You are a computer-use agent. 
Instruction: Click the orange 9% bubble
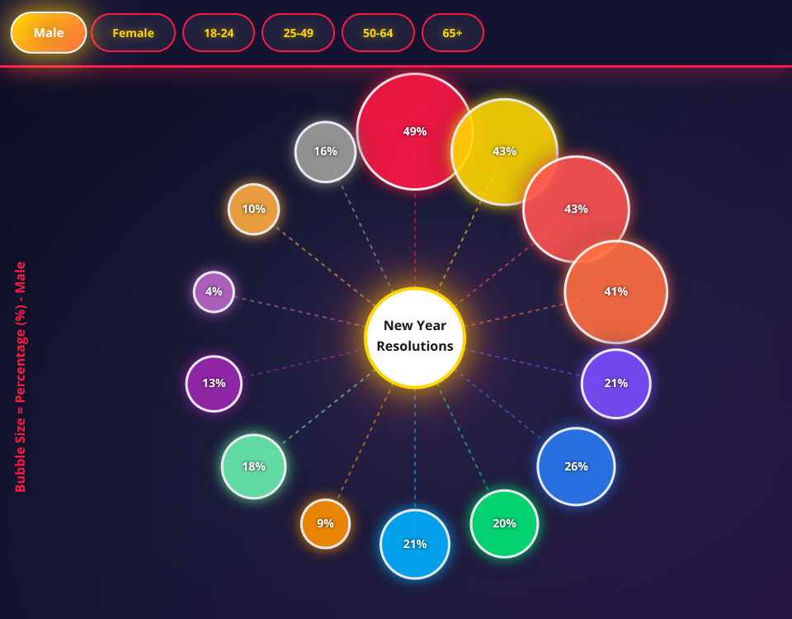click(x=325, y=523)
